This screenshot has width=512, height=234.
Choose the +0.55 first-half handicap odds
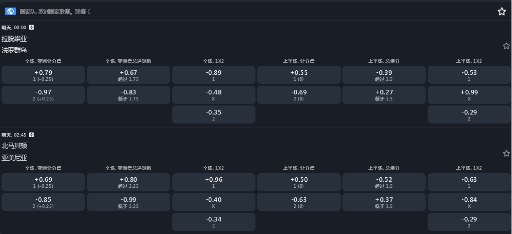point(299,75)
